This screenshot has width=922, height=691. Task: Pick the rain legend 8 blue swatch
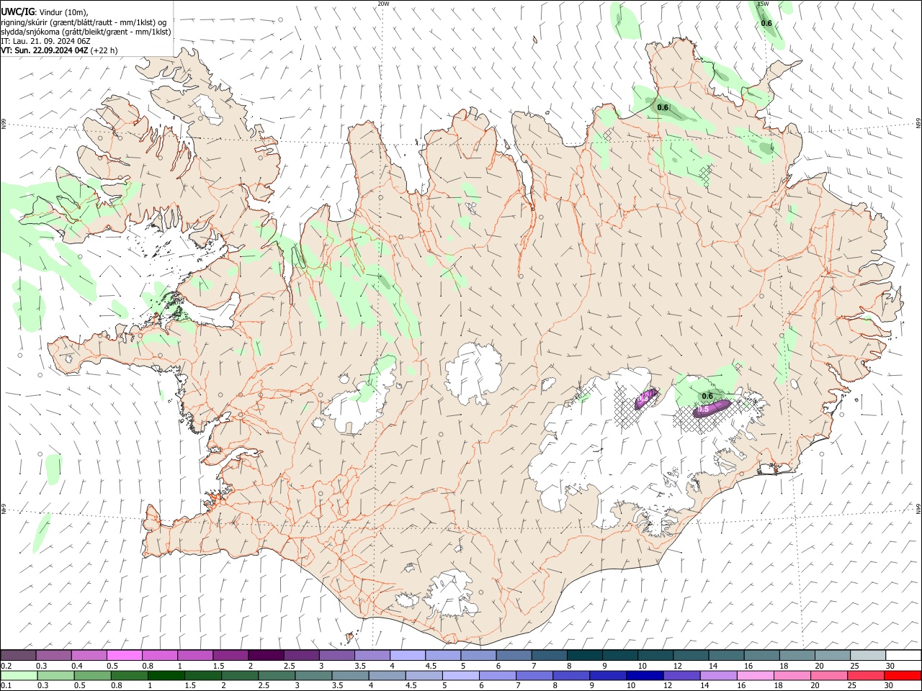570,675
